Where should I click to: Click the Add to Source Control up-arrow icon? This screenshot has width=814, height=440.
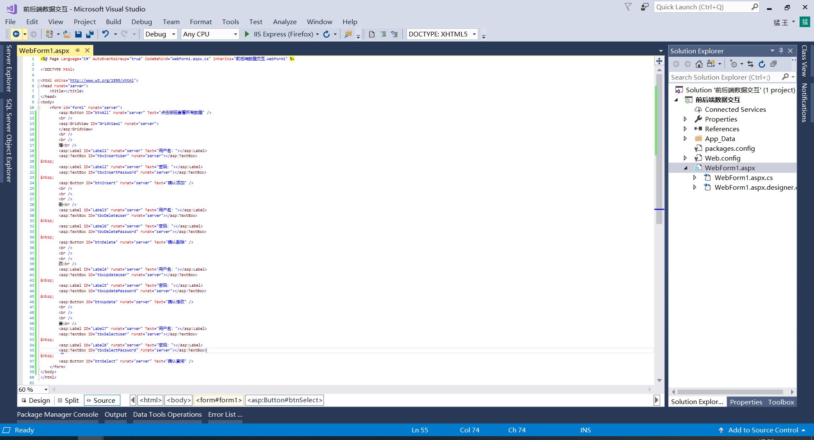click(721, 430)
